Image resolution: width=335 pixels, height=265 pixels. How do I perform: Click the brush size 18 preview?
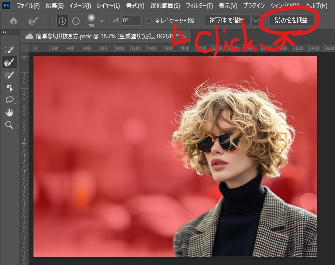point(92,21)
